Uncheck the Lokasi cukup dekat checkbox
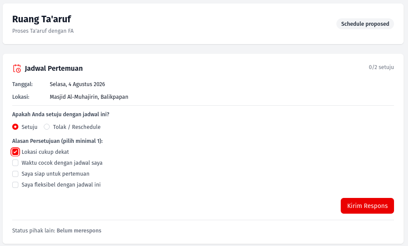Viewport: 408px width, 246px height. [15, 152]
